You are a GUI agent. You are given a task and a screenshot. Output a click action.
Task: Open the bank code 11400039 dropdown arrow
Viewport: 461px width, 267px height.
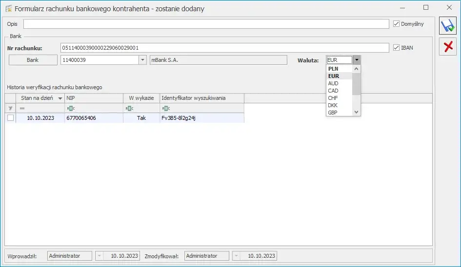click(x=142, y=60)
